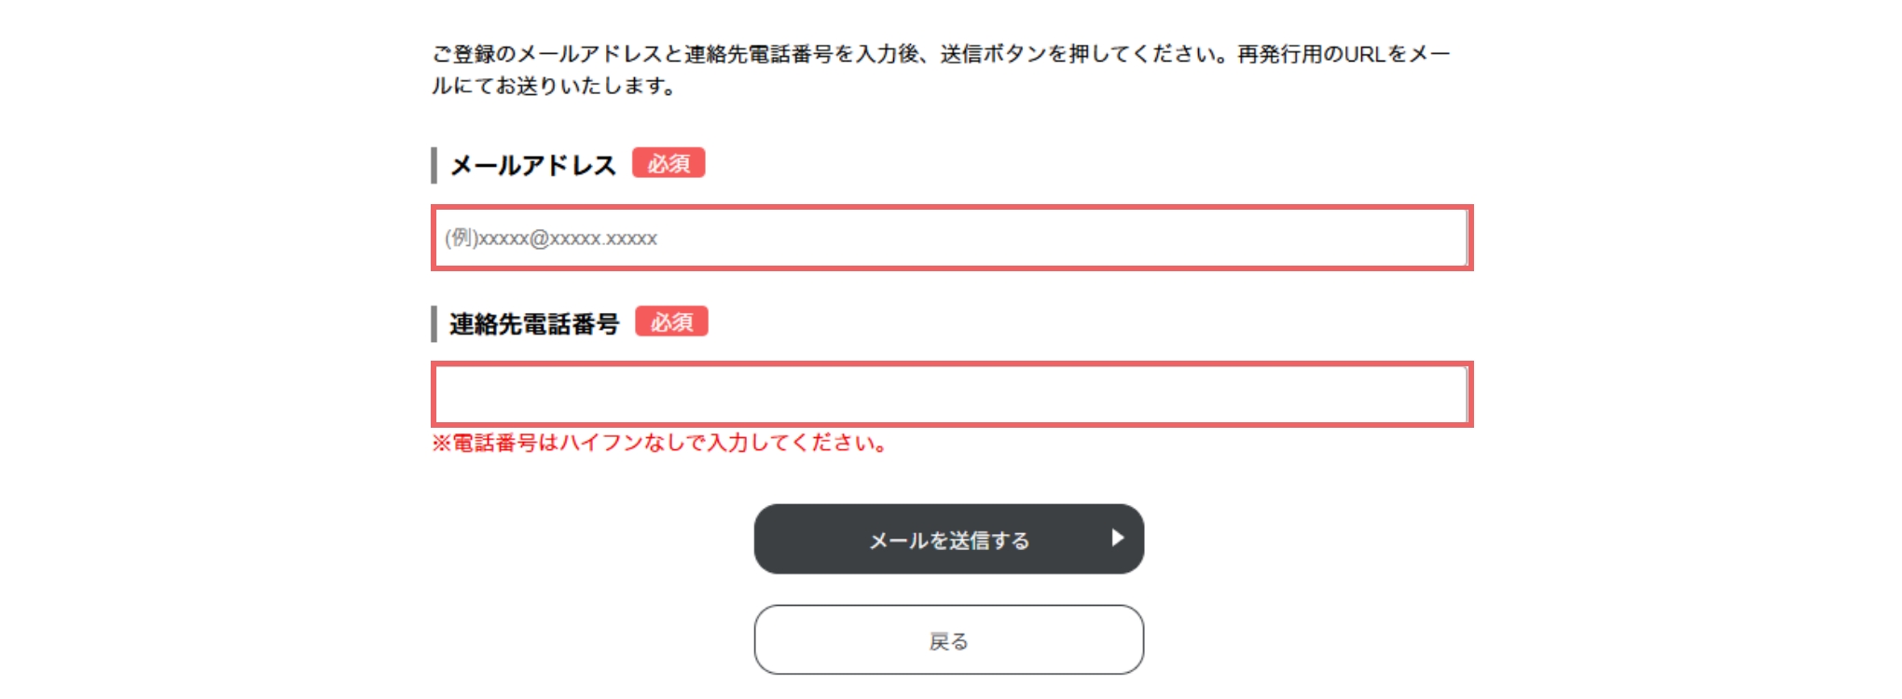Click the red ハイフンなし phone number note
The width and height of the screenshot is (1902, 699).
pos(658,443)
